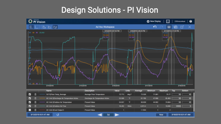Edit the Top value for Discharge Air Temperature
Viewport: 221px width, 124px height.
tap(176, 98)
